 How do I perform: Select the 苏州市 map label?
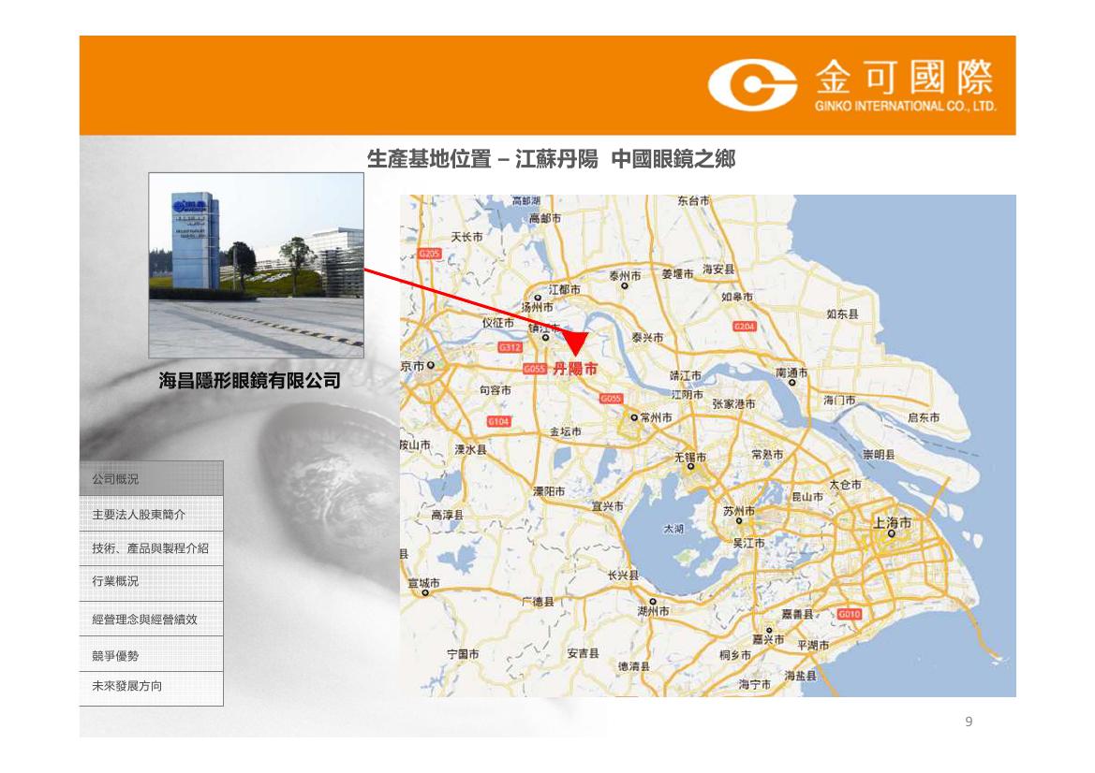pos(739,511)
